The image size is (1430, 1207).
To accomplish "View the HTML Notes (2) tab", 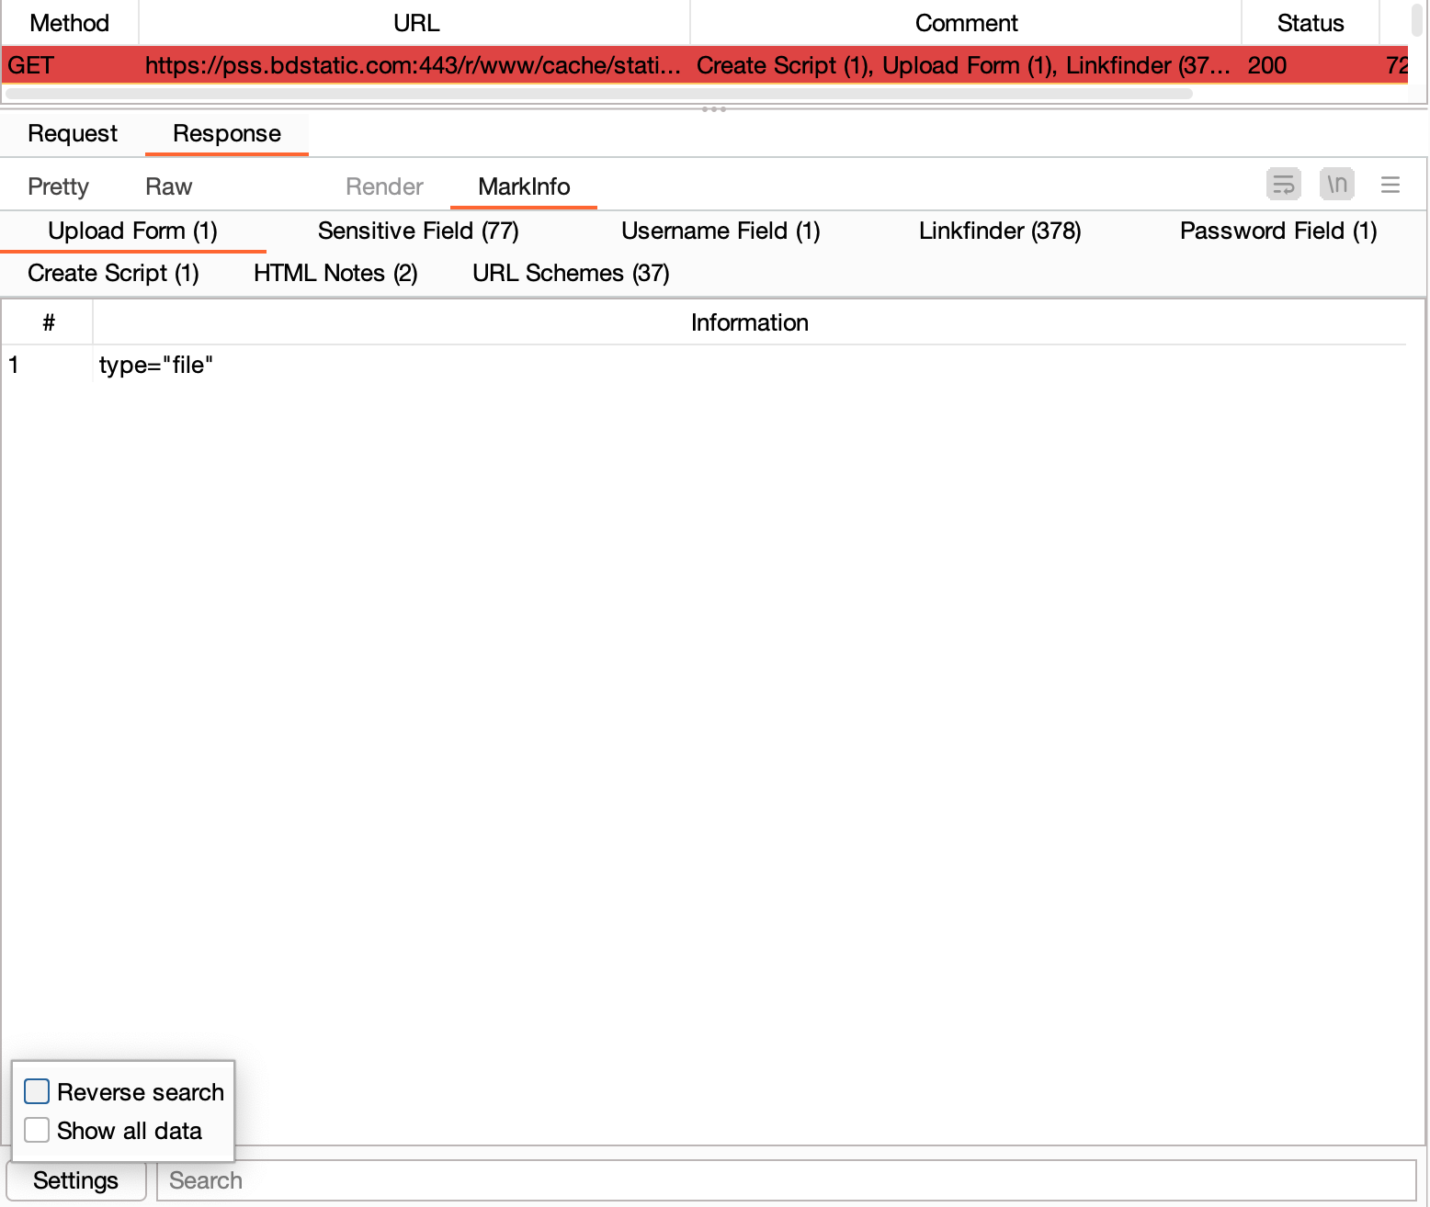I will coord(335,274).
